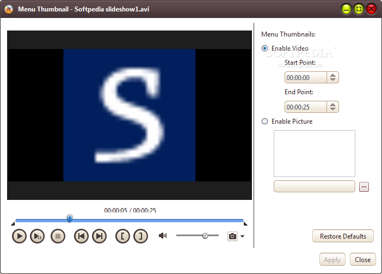Screen dimensions: 382x274
Task: Minimize the window with green button
Action: 346,9
